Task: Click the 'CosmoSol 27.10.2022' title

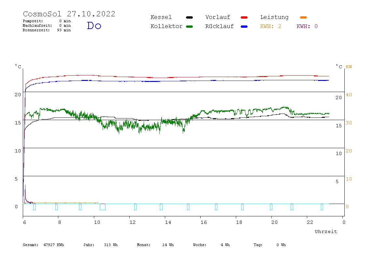Action: click(x=69, y=14)
